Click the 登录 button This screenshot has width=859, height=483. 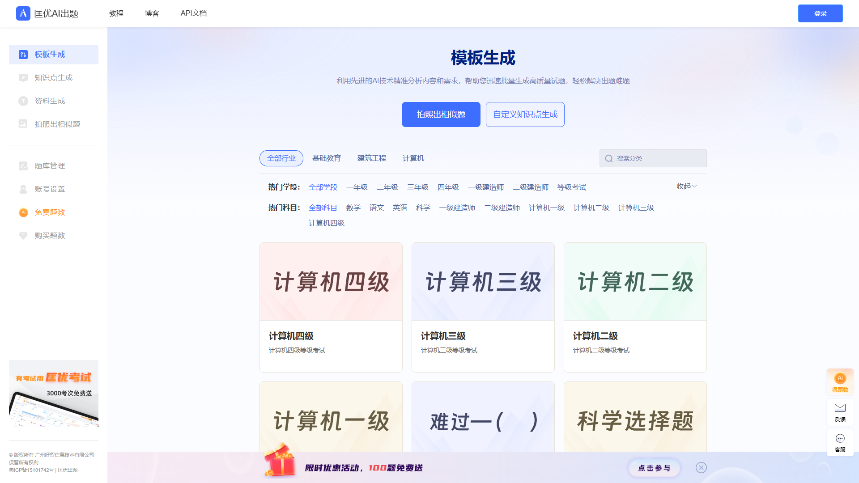pyautogui.click(x=821, y=13)
